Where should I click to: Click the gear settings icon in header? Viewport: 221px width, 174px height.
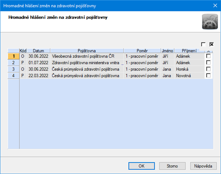point(210,22)
